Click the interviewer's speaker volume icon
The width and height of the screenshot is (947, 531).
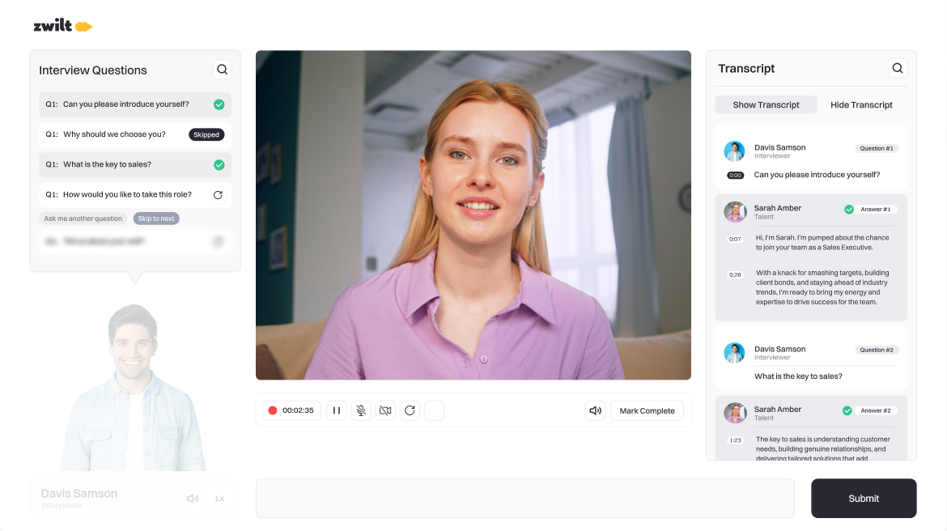(x=193, y=499)
